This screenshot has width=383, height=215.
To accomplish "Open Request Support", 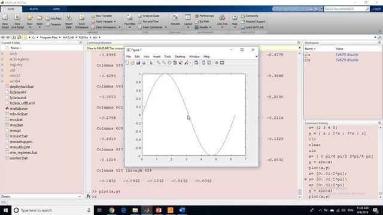I will click(253, 21).
